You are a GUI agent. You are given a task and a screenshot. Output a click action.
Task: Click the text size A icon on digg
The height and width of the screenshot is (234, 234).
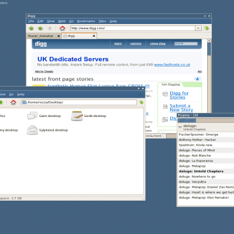point(198,79)
